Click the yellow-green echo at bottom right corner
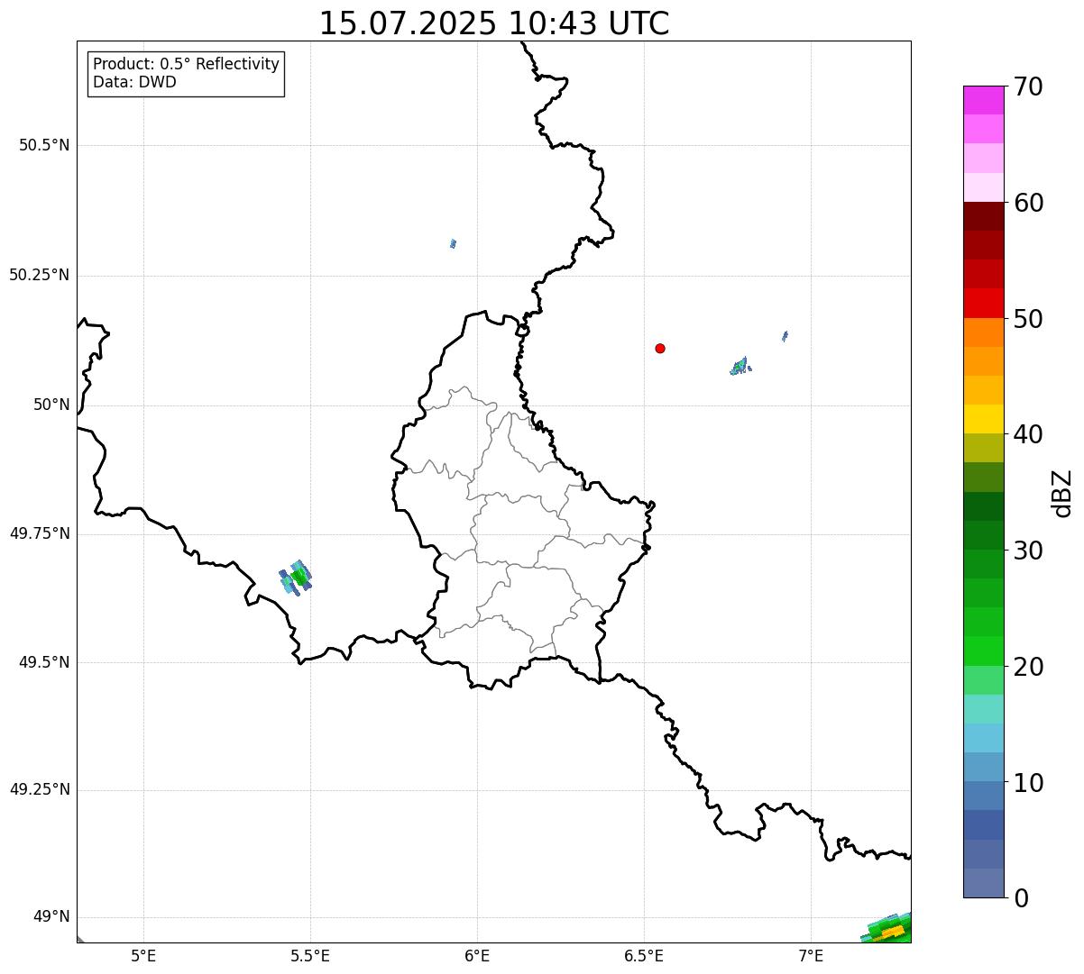 pos(888,929)
